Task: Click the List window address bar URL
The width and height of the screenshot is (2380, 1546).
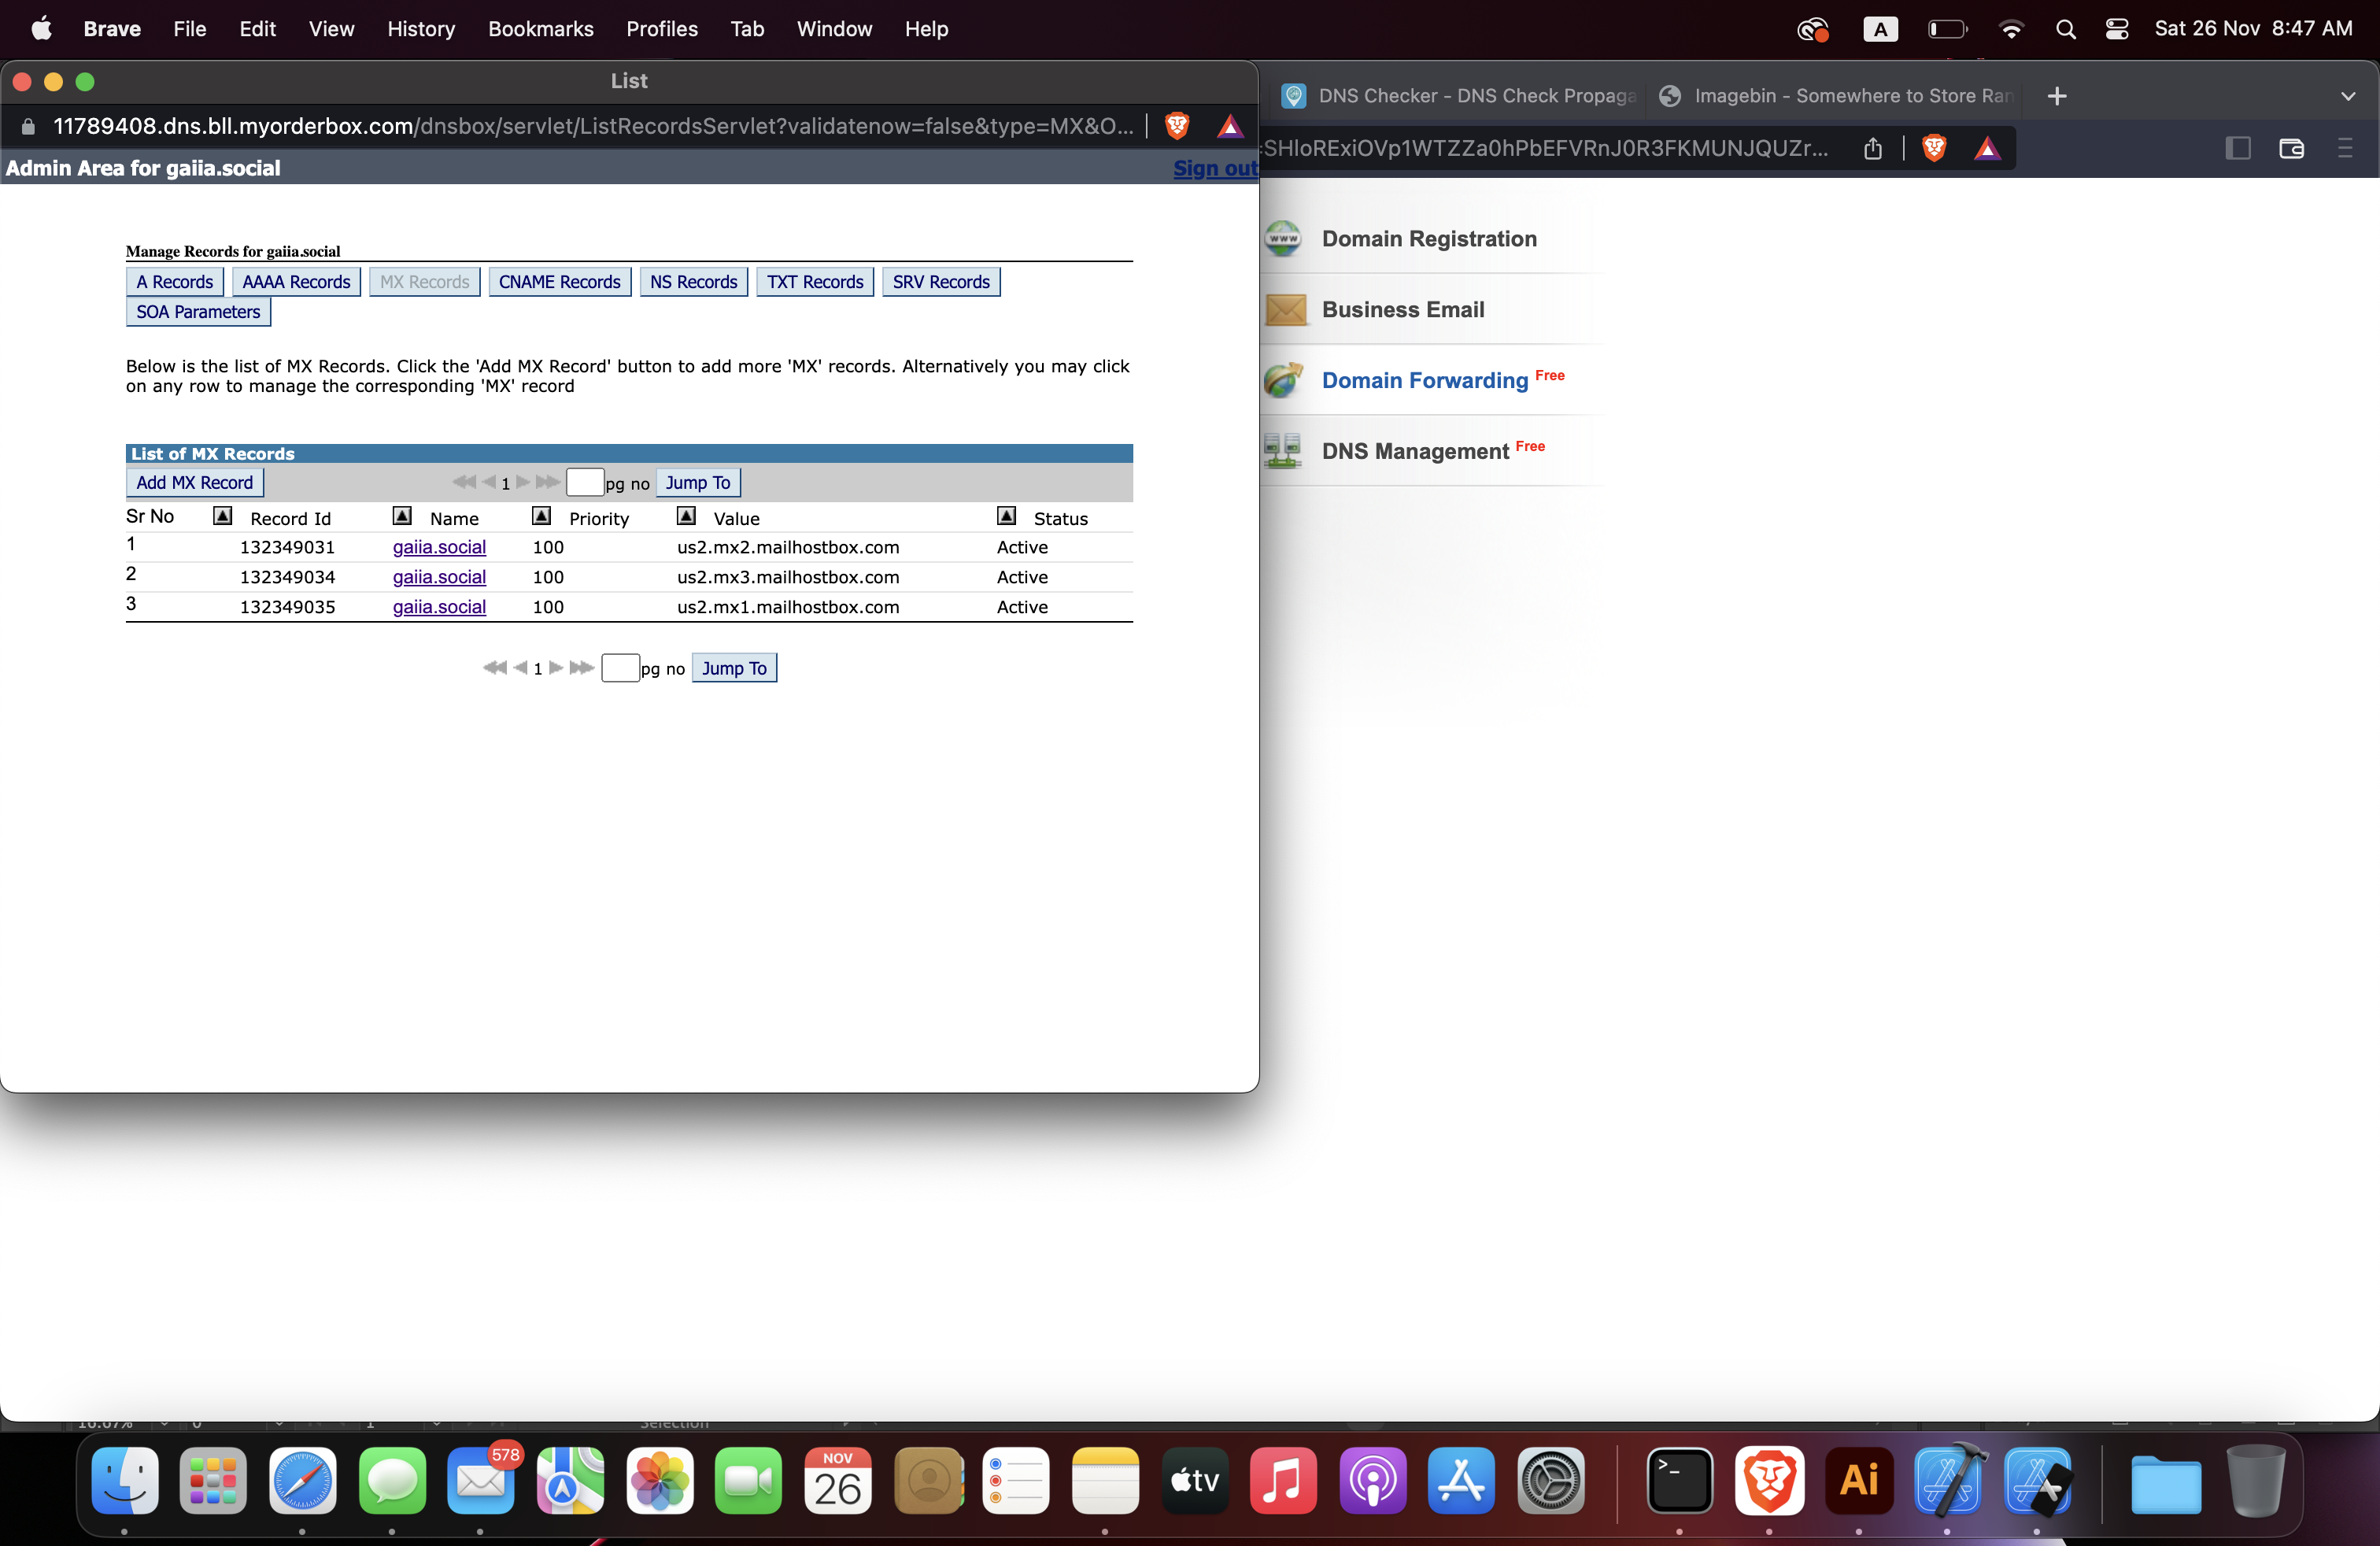Action: [594, 126]
